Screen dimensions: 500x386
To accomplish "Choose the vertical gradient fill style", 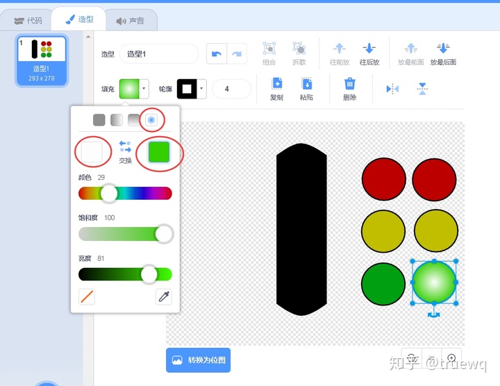I will pyautogui.click(x=133, y=120).
